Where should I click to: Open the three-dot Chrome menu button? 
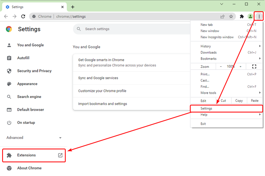259,16
